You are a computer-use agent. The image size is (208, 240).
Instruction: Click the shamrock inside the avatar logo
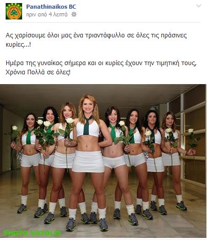[x=14, y=12]
